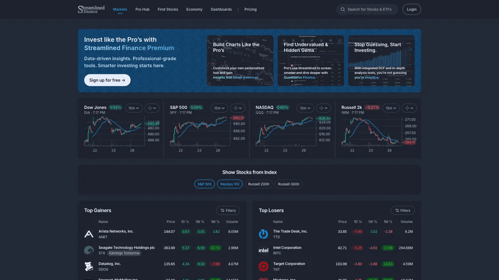499x280 pixels.
Task: Click the Dow Jones candlestick chart
Action: coord(114,131)
